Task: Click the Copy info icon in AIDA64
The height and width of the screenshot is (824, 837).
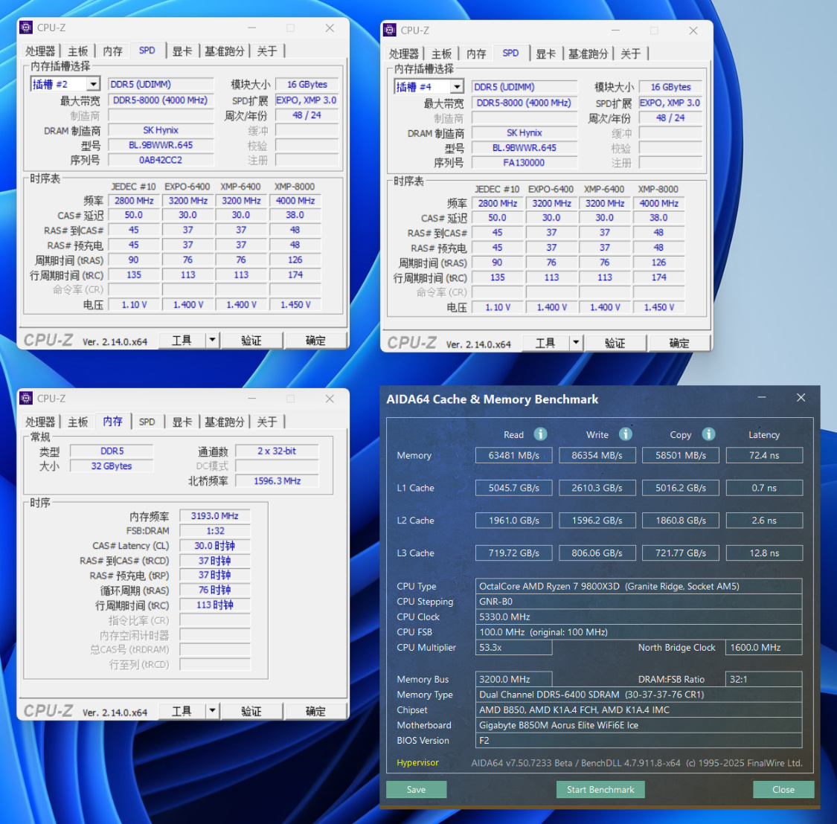Action: click(708, 434)
